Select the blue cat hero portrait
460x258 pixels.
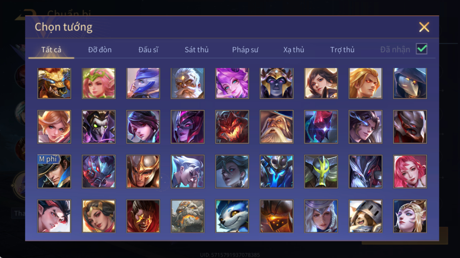[x=232, y=216]
